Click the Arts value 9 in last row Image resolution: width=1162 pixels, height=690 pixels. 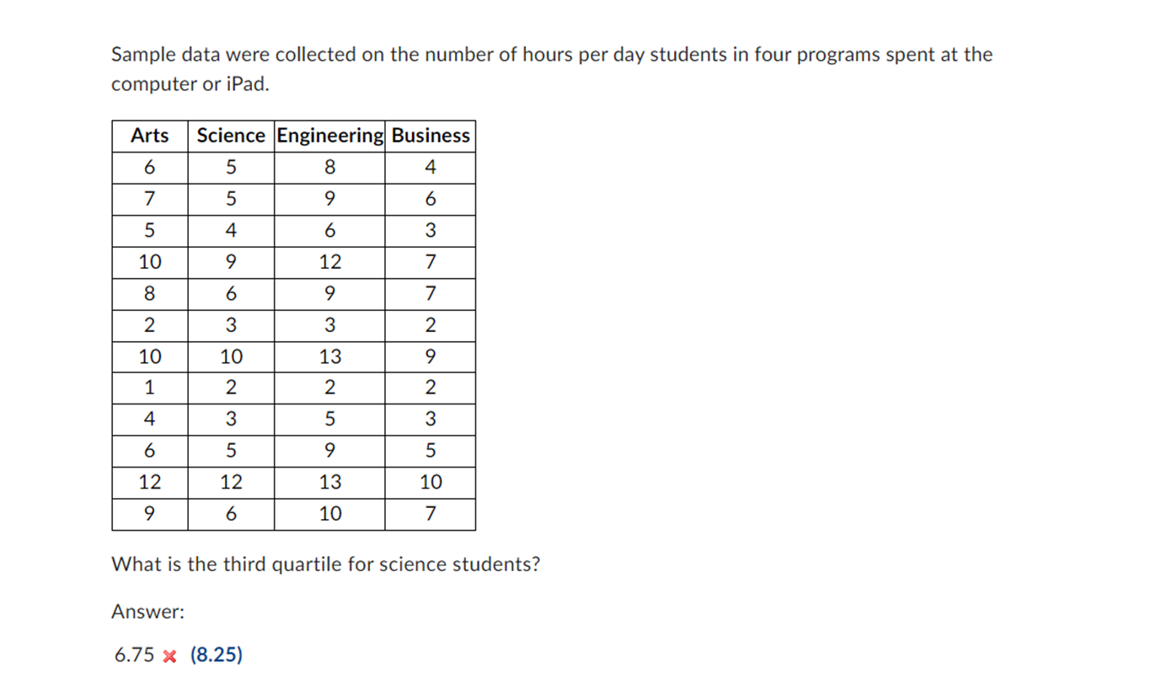coord(150,513)
